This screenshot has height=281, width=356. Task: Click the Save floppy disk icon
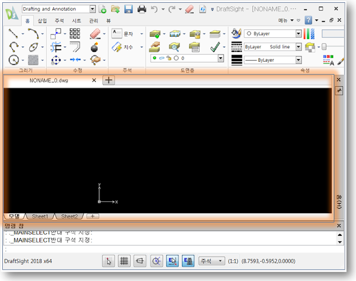pos(128,9)
